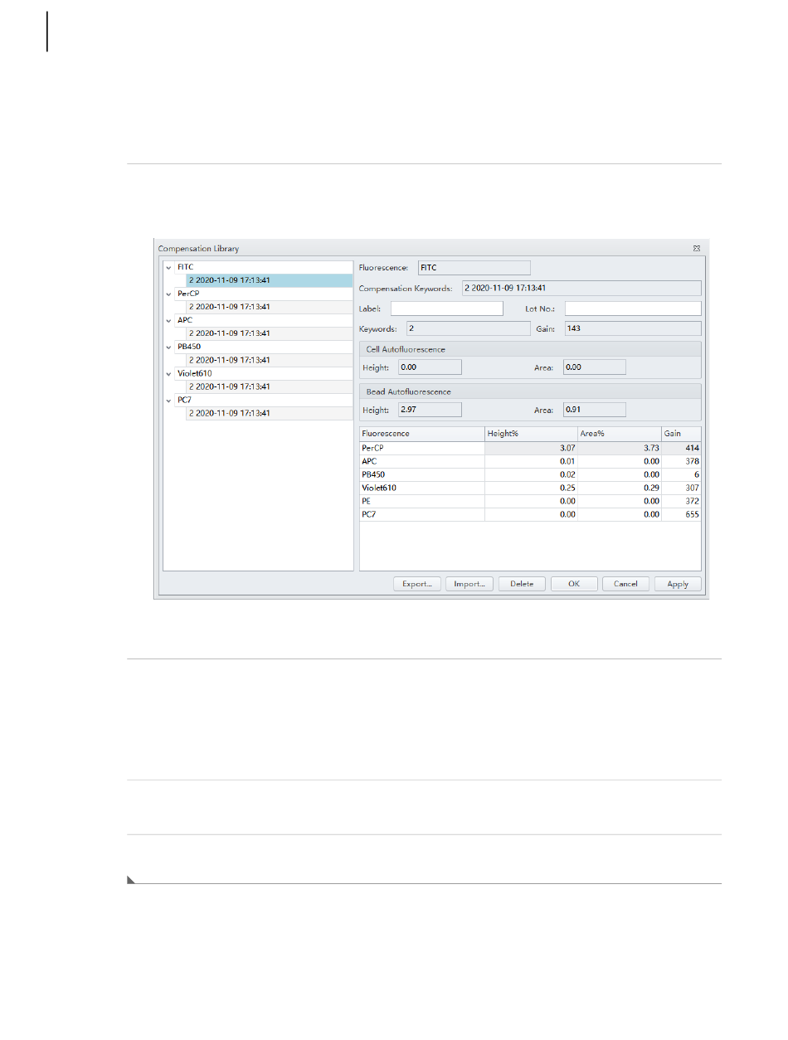Select the PE row in the table

tap(531, 501)
